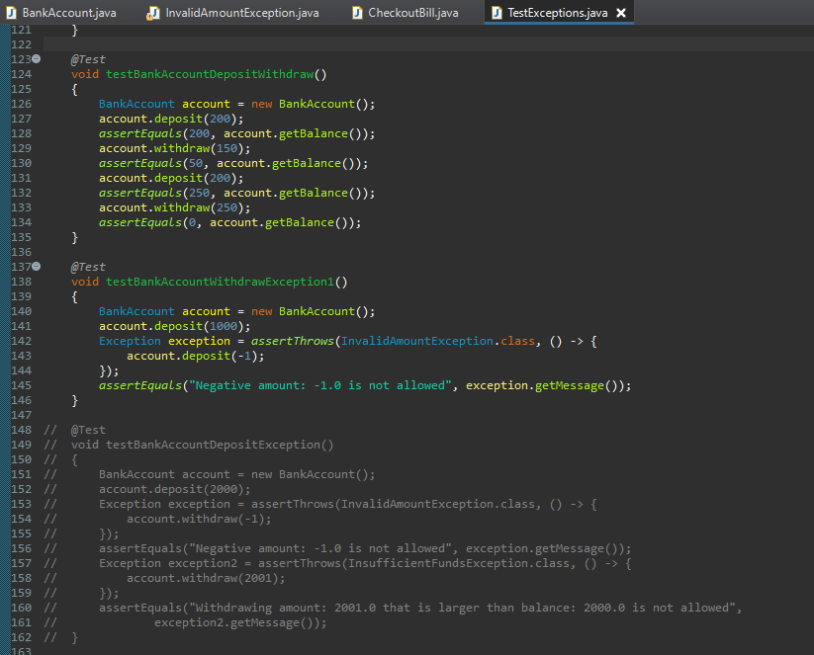The width and height of the screenshot is (814, 655).
Task: Click the Java file icon on BankAccount.java tab
Action: click(11, 13)
